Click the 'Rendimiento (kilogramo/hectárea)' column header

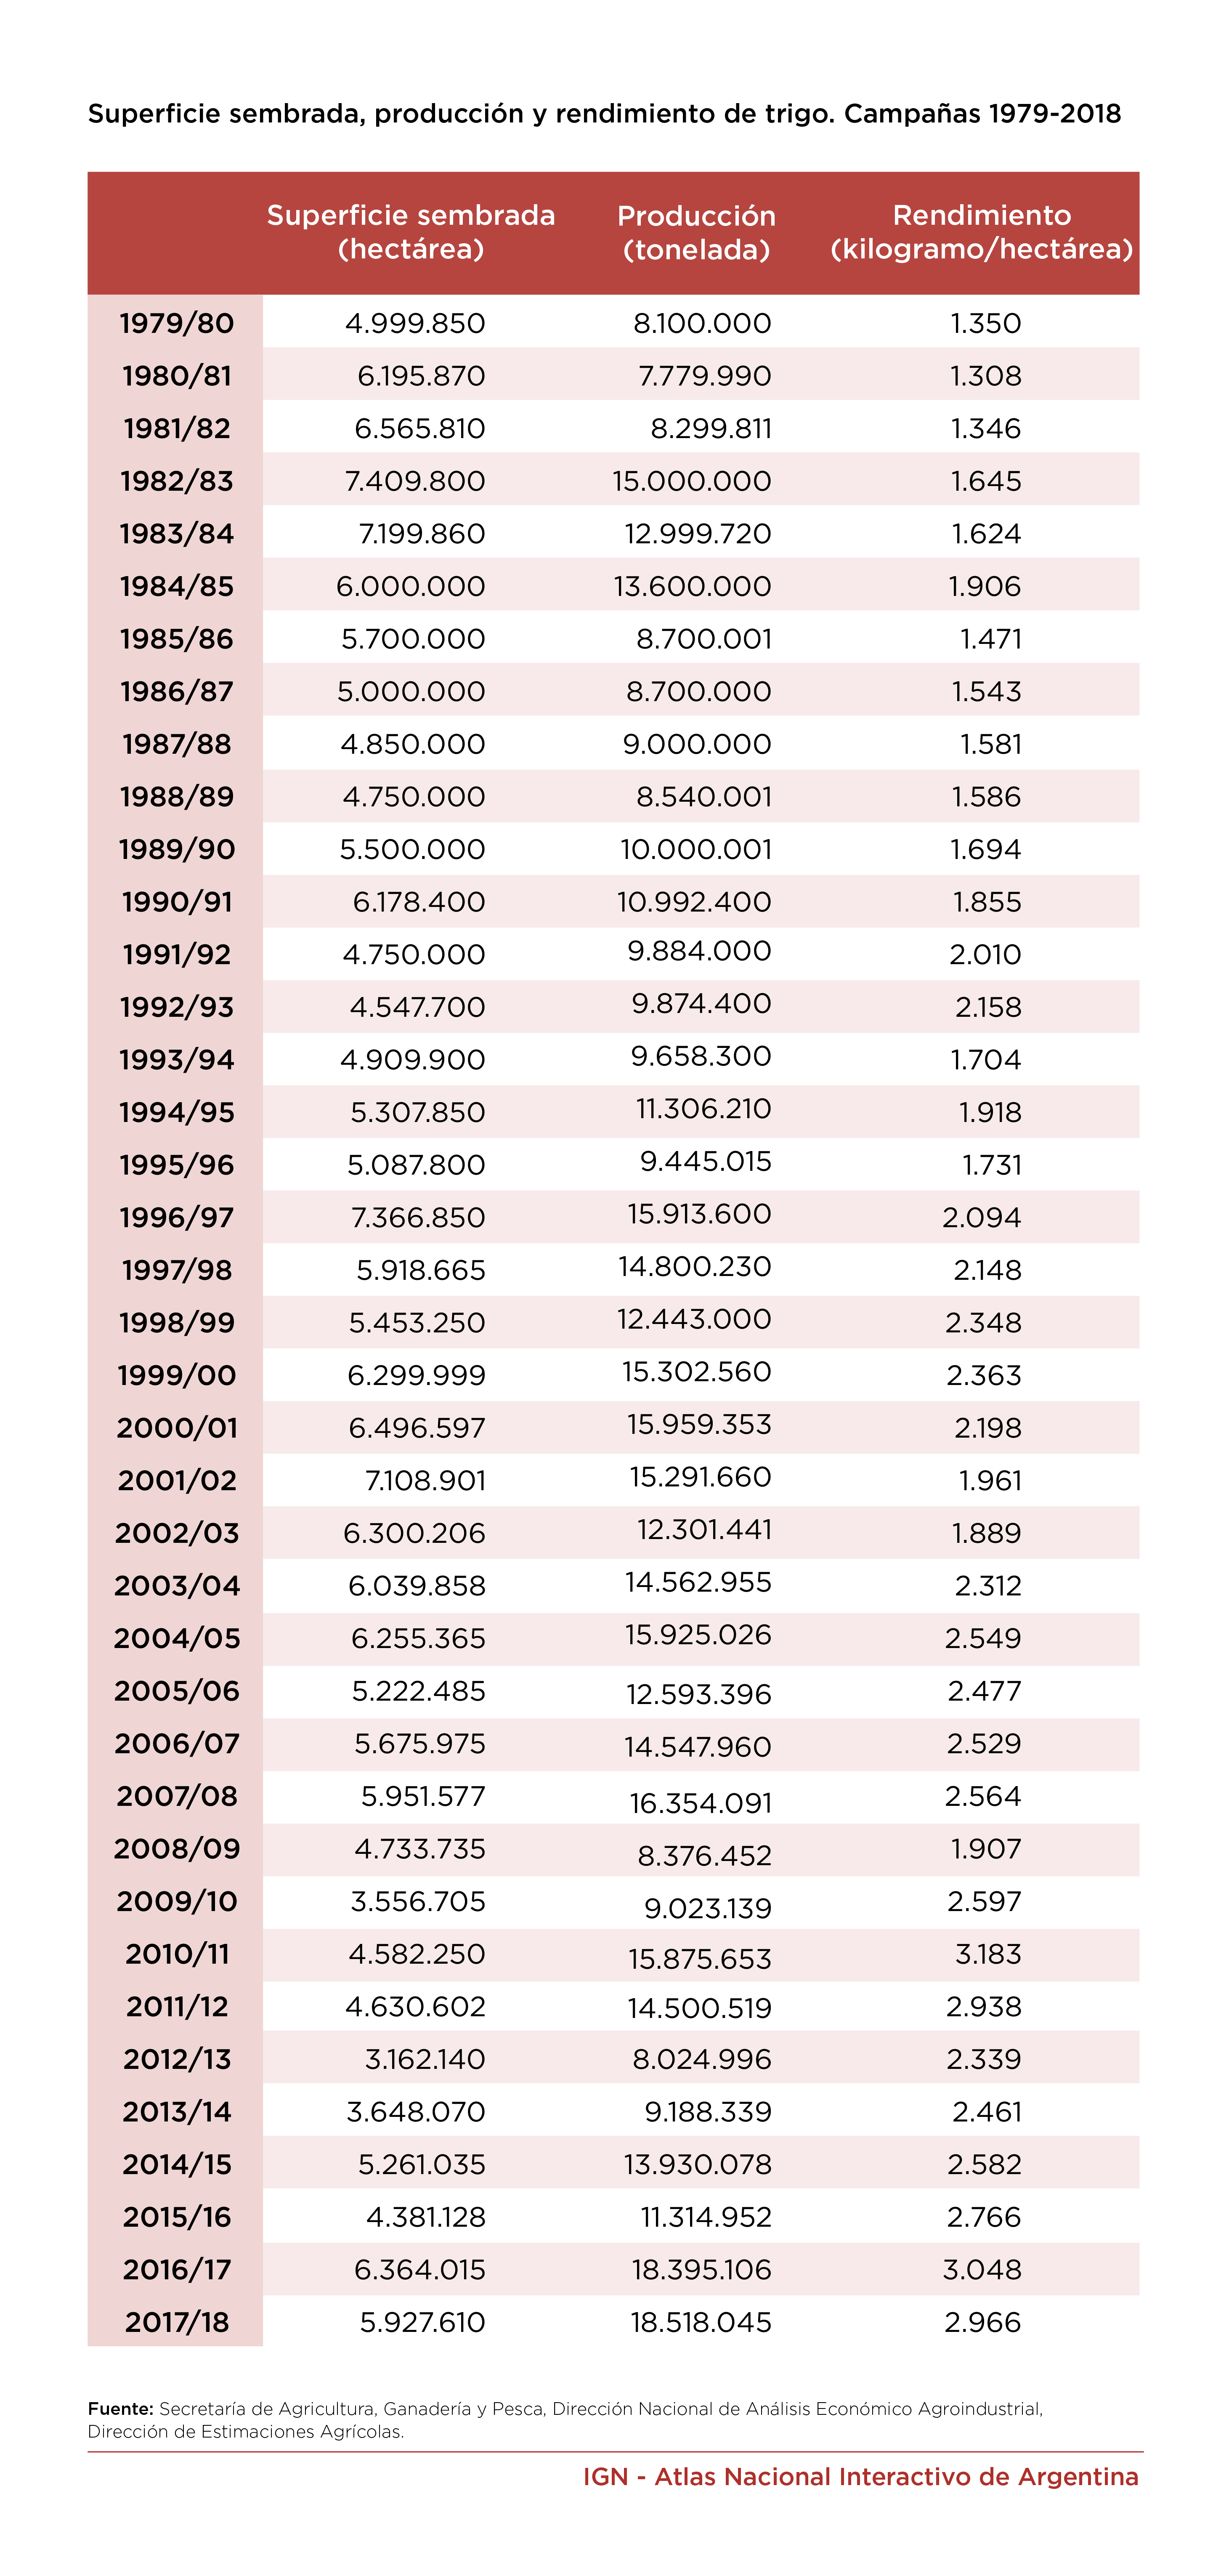981,232
